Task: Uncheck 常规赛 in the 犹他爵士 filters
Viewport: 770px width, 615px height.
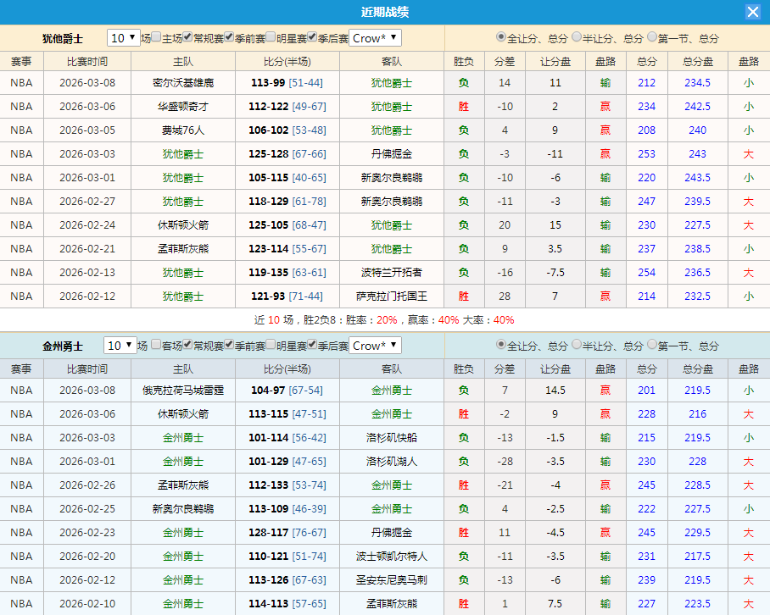Action: tap(187, 37)
